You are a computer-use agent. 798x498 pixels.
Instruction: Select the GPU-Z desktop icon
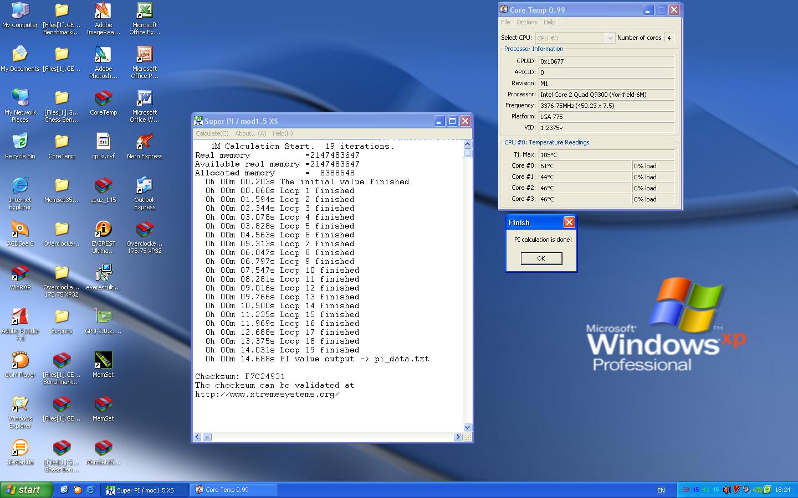click(103, 321)
